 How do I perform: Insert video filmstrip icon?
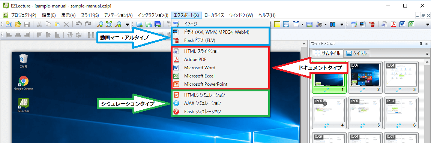click(x=333, y=24)
